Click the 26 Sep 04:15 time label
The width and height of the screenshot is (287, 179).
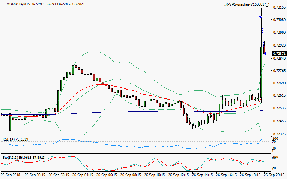pos(83,175)
